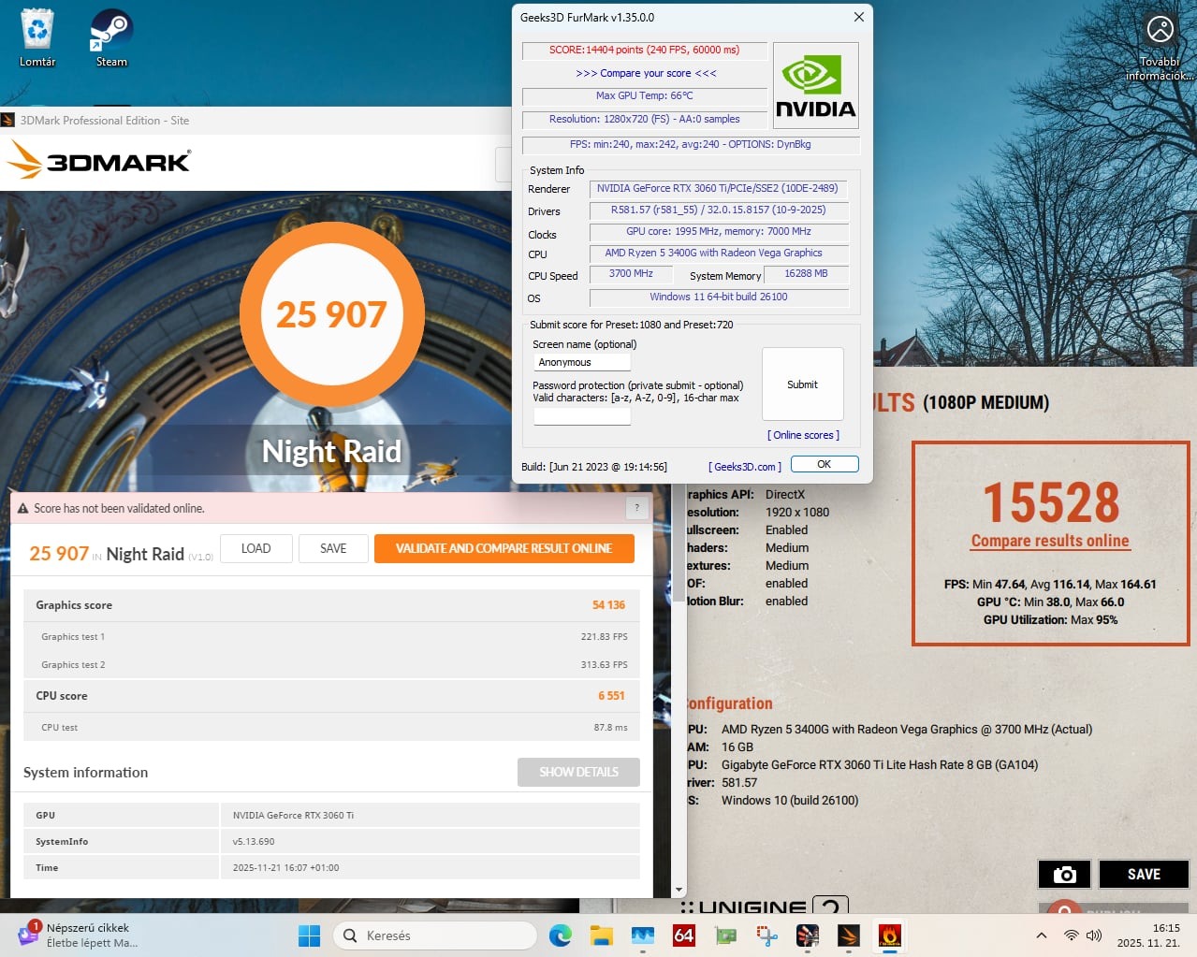
Task: Click the NVIDIA GeForce RTX 3060 Ti GPU cell
Action: (431, 815)
